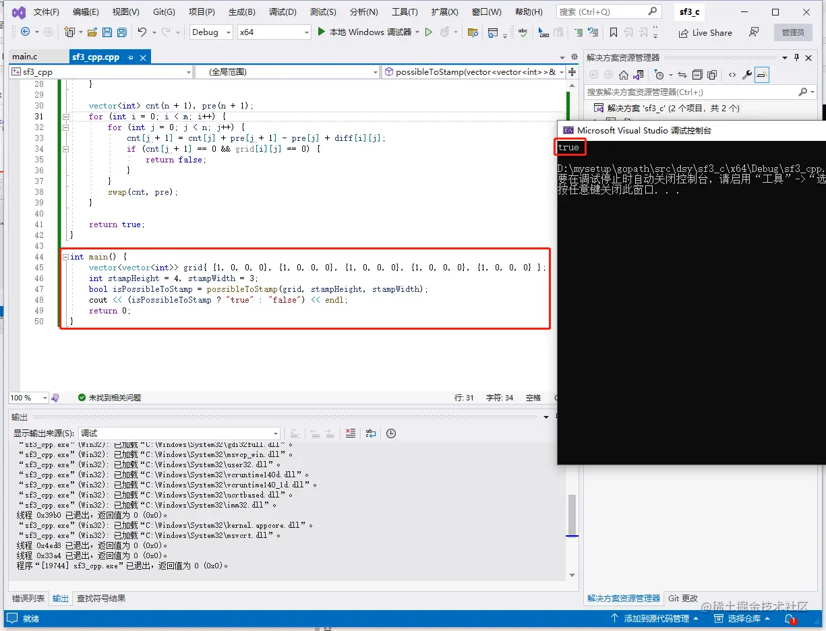Image resolution: width=826 pixels, height=631 pixels.
Task: Open Live Share
Action: point(705,32)
